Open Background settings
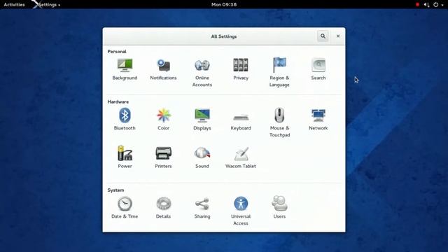Viewport: 448px width, 252px height. click(x=125, y=69)
